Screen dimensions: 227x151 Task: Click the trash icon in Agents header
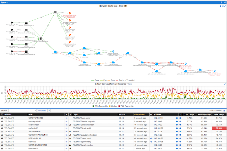click(x=221, y=3)
